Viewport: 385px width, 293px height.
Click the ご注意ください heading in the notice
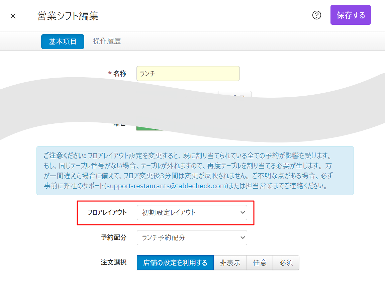tap(65, 156)
